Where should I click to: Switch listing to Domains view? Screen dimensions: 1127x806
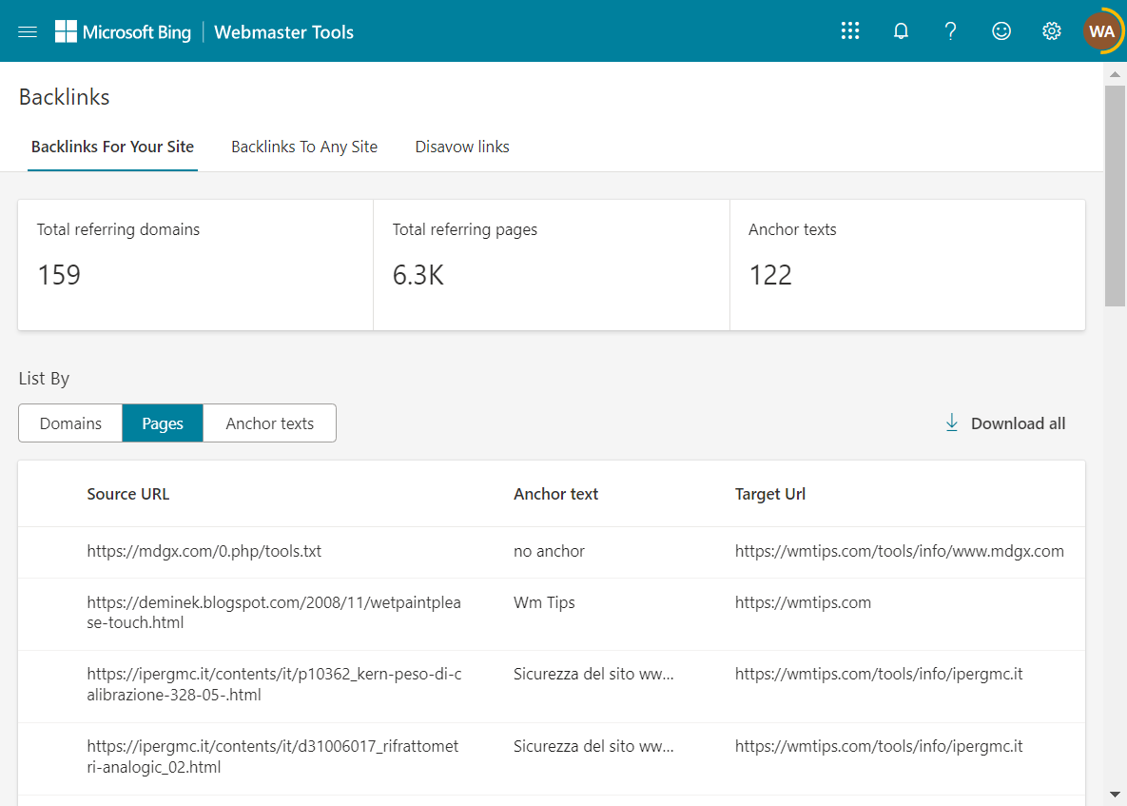[69, 423]
